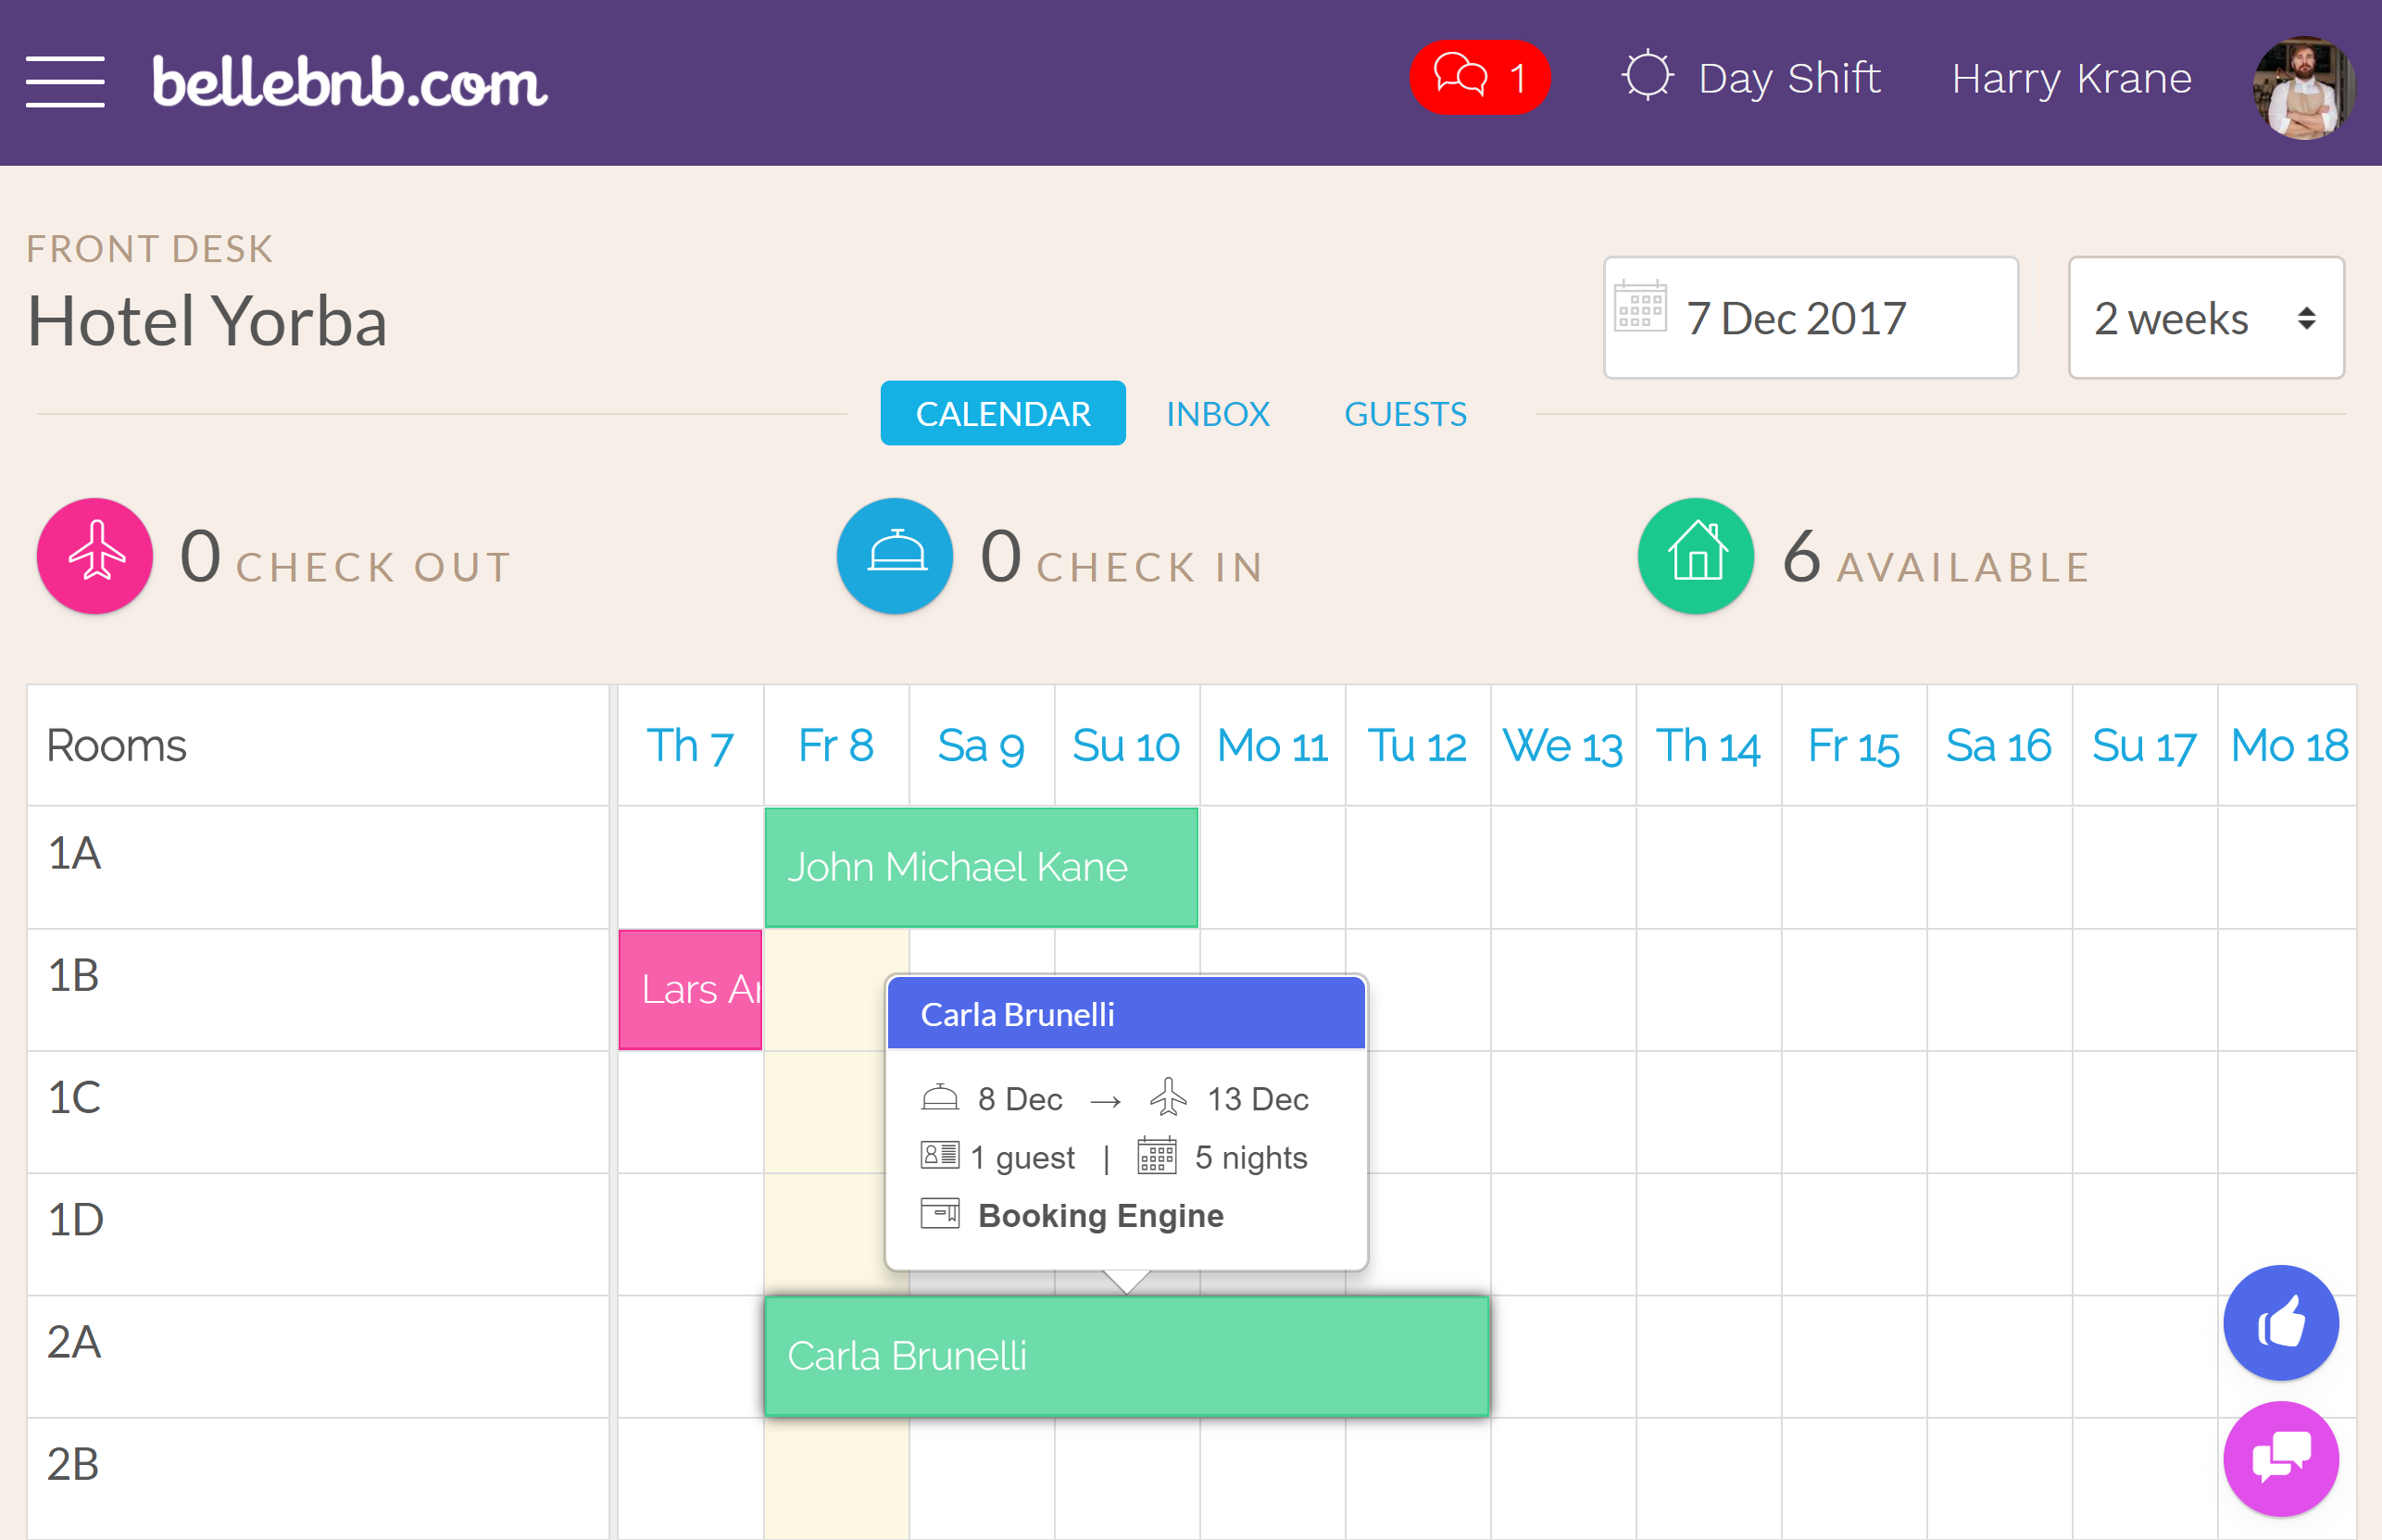The height and width of the screenshot is (1540, 2382).
Task: Toggle the live chat support button
Action: 2279,1459
